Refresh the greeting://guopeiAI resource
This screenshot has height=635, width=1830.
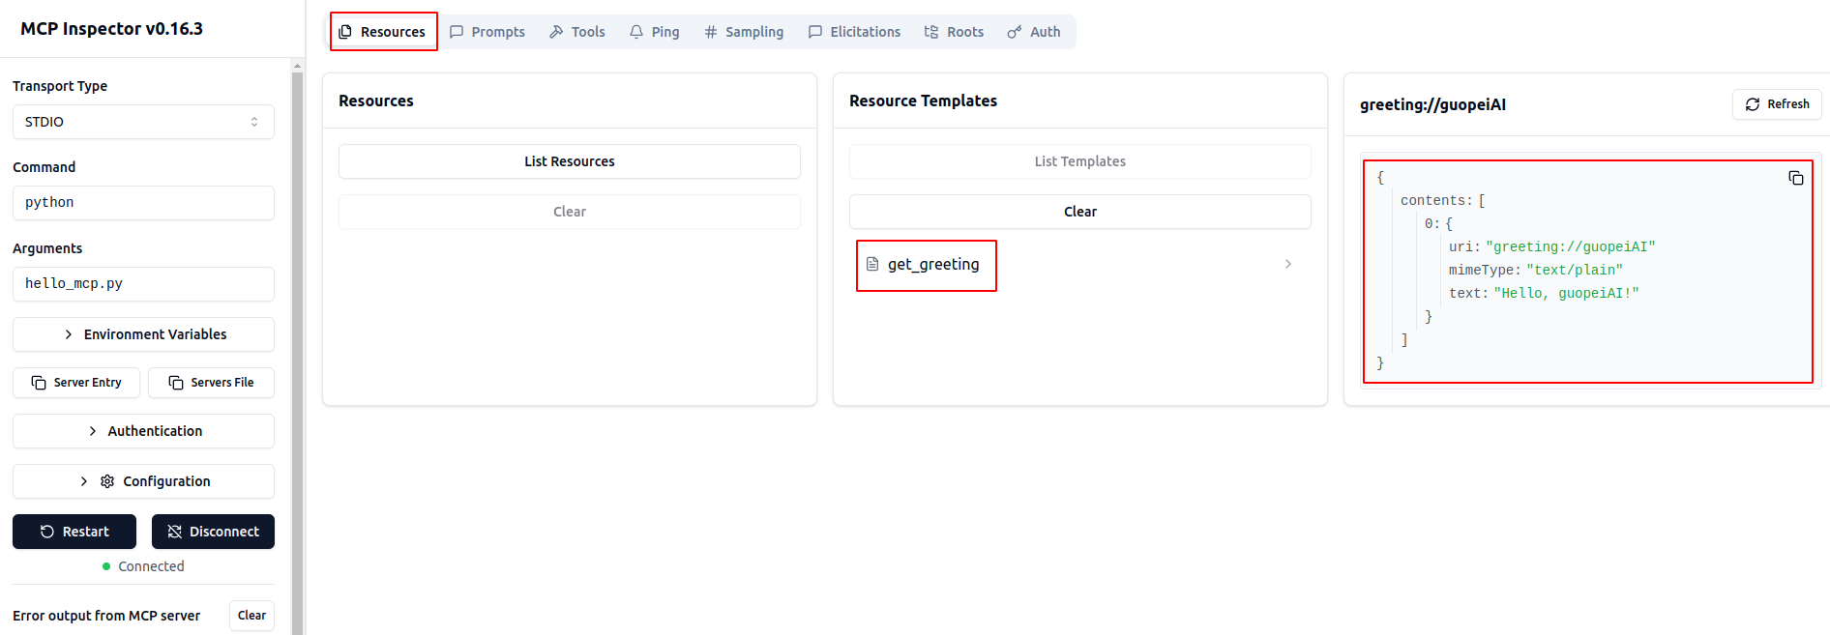pos(1777,104)
